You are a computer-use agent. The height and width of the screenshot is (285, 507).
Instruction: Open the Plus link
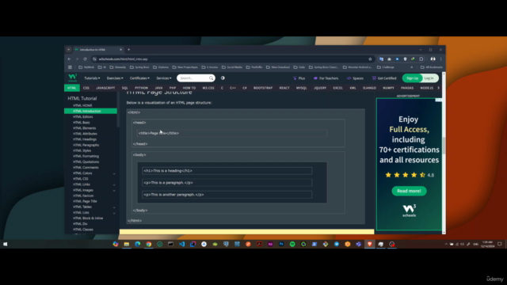click(299, 78)
